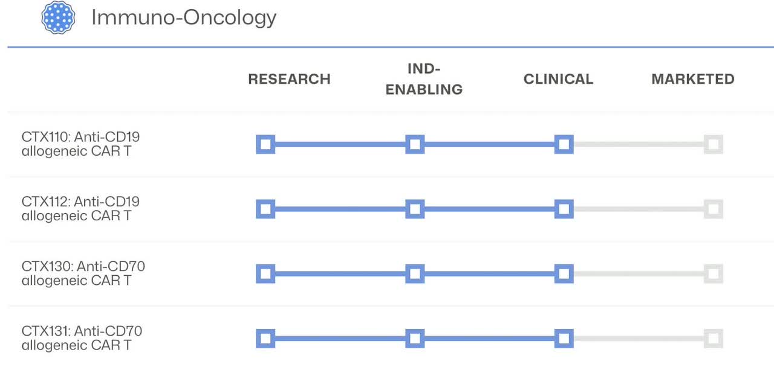This screenshot has width=774, height=370.
Task: Open CTX110 Anti-CD19 program label
Action: [x=80, y=144]
